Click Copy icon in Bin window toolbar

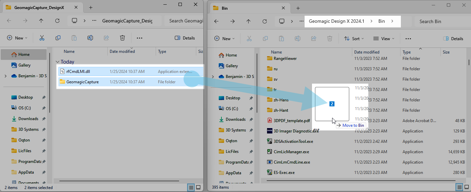(265, 38)
